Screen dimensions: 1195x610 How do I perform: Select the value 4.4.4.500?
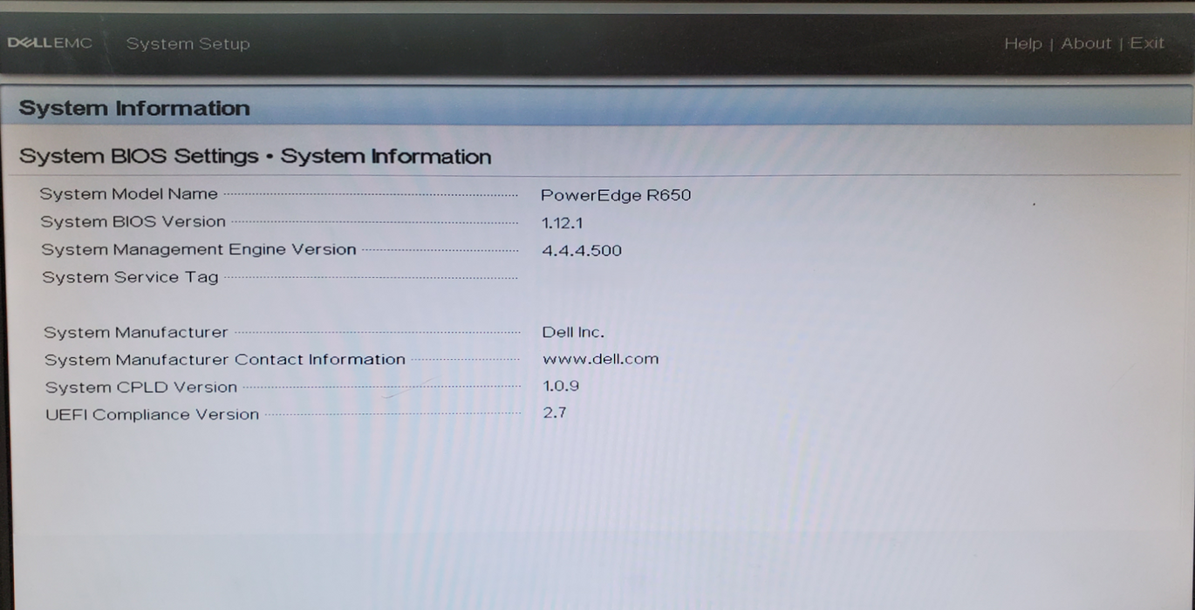pyautogui.click(x=582, y=251)
